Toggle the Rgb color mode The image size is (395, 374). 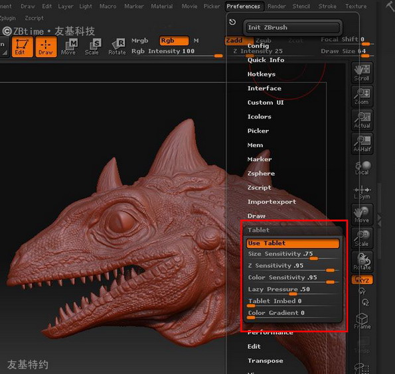coord(174,40)
